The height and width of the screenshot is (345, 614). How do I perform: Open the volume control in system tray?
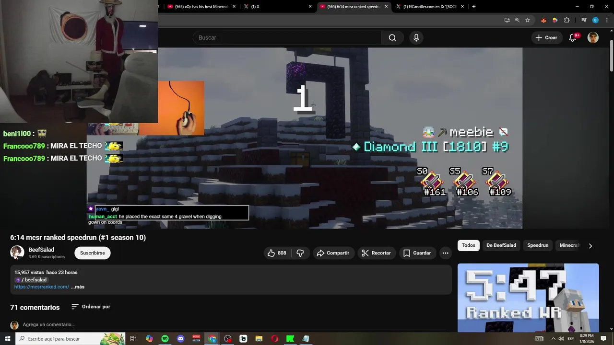(561, 339)
